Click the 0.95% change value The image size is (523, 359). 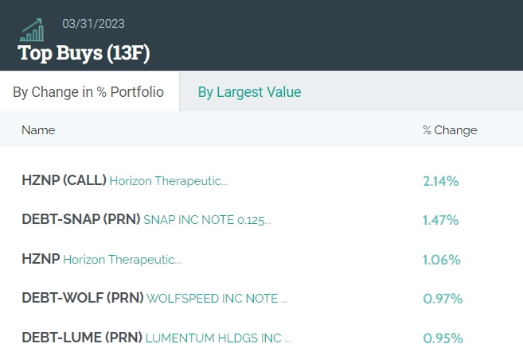tap(443, 338)
